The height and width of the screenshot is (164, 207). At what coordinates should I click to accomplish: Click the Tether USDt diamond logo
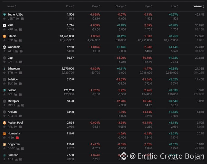pyautogui.click(x=4, y=15)
